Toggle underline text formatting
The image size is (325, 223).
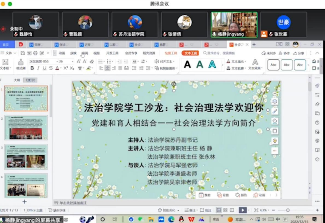click(x=44, y=68)
